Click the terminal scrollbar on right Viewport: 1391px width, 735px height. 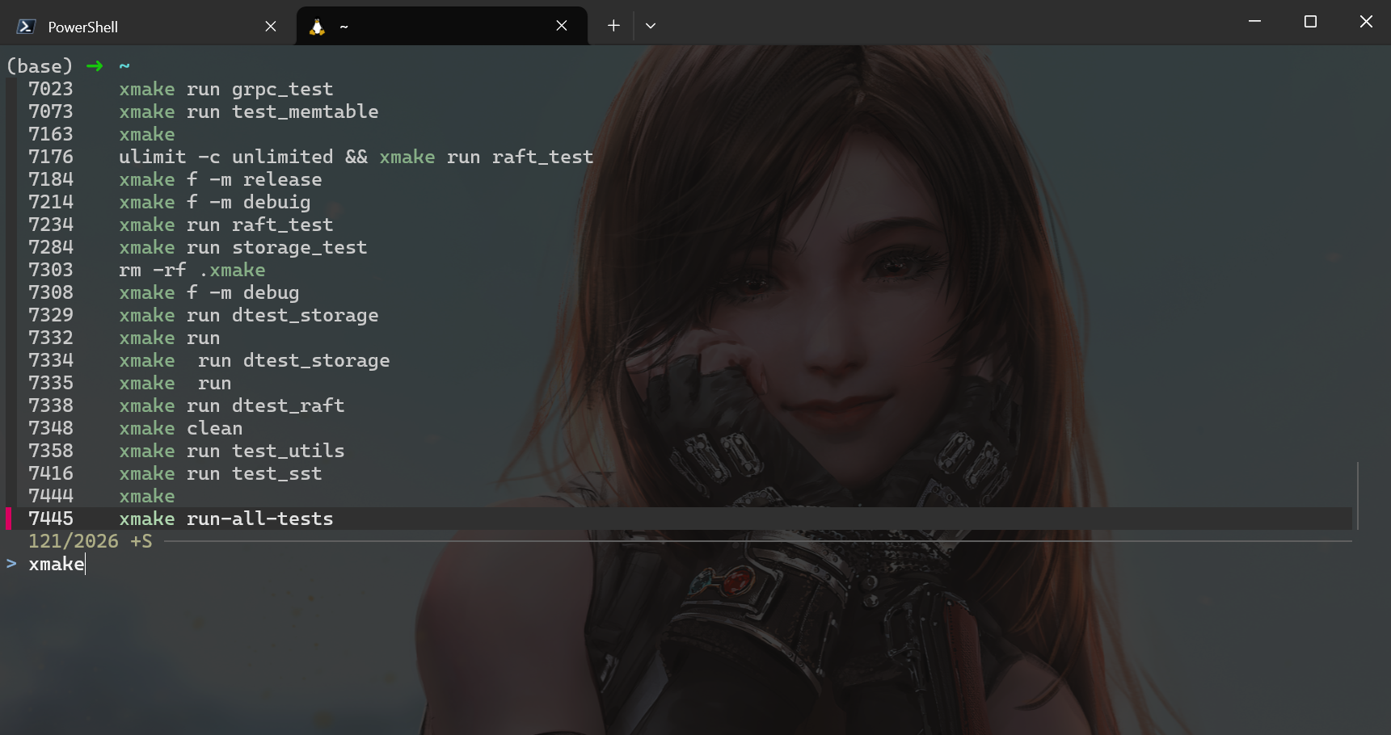[1358, 496]
